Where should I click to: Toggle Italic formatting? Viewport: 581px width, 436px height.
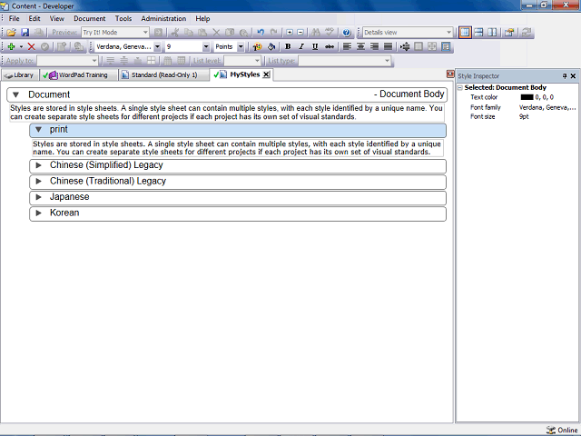coord(301,46)
